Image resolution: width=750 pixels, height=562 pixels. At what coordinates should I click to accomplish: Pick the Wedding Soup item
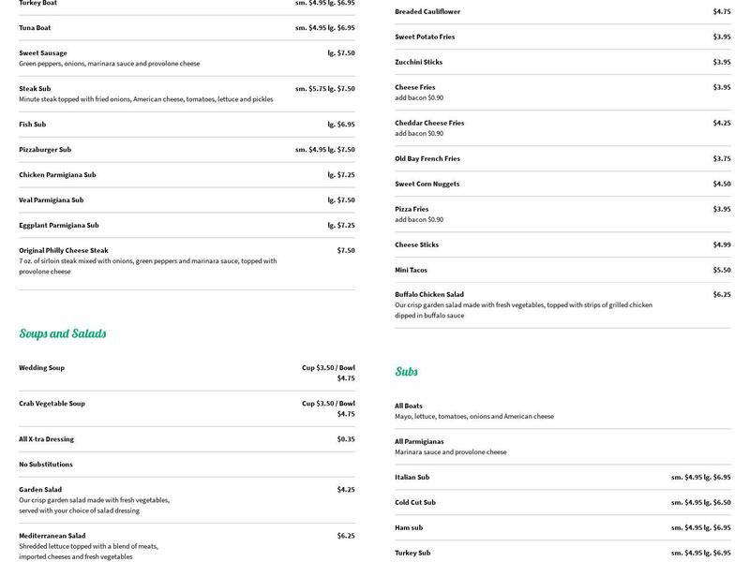click(x=42, y=368)
